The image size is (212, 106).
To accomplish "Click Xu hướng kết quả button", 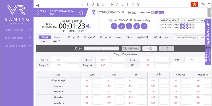I will click(170, 20).
